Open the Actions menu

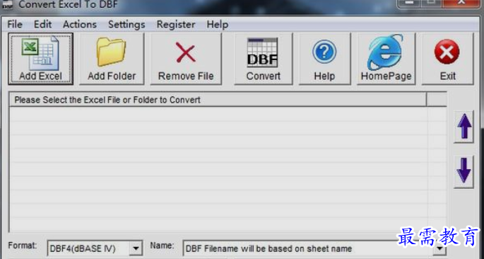pos(80,25)
